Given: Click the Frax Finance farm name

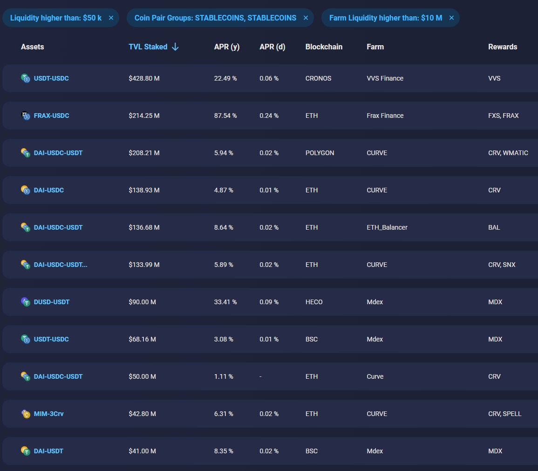Looking at the screenshot, I should [385, 116].
